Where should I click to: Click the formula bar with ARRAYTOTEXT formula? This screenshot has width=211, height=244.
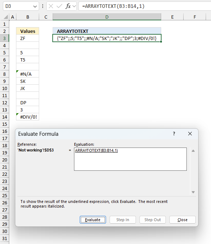[x=145, y=6]
